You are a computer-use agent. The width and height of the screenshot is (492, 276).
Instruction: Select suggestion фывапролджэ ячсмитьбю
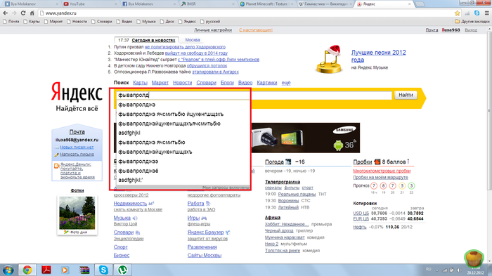pyautogui.click(x=183, y=142)
